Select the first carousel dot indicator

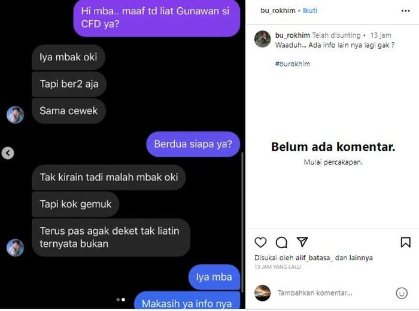118,300
